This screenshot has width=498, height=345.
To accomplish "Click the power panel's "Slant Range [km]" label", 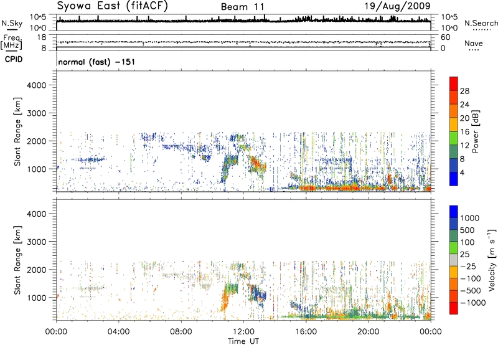I will [17, 131].
